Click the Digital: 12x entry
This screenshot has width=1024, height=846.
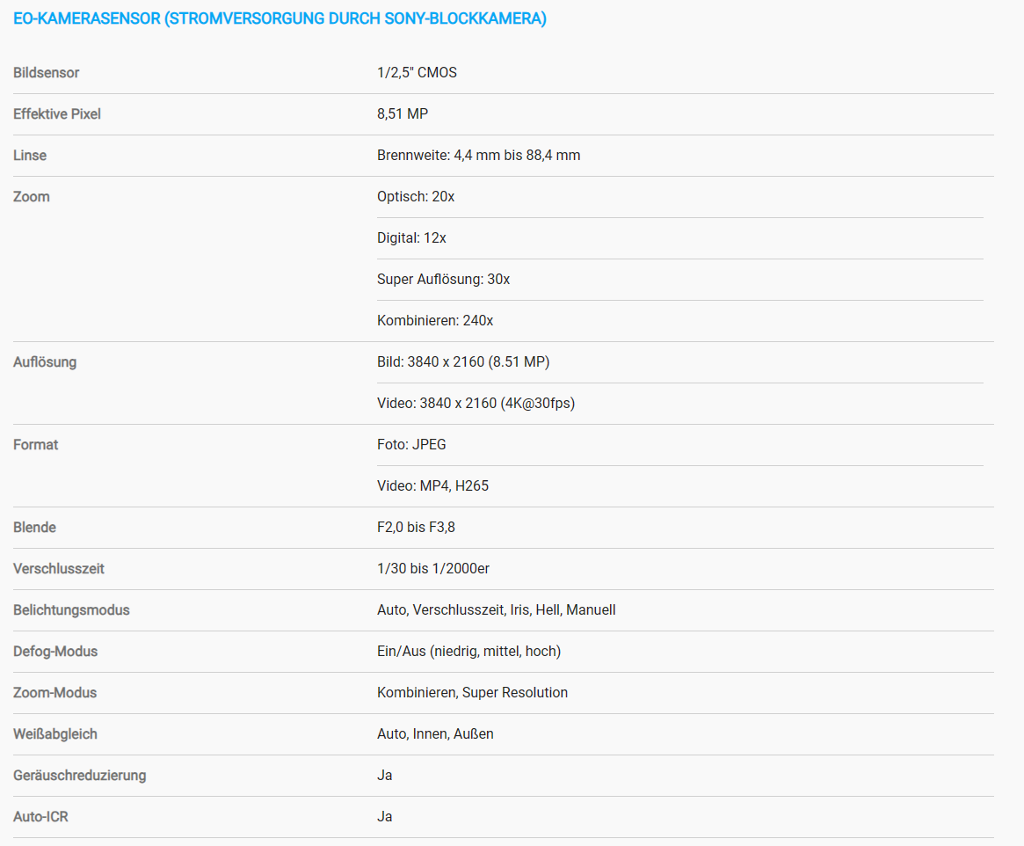pos(411,237)
